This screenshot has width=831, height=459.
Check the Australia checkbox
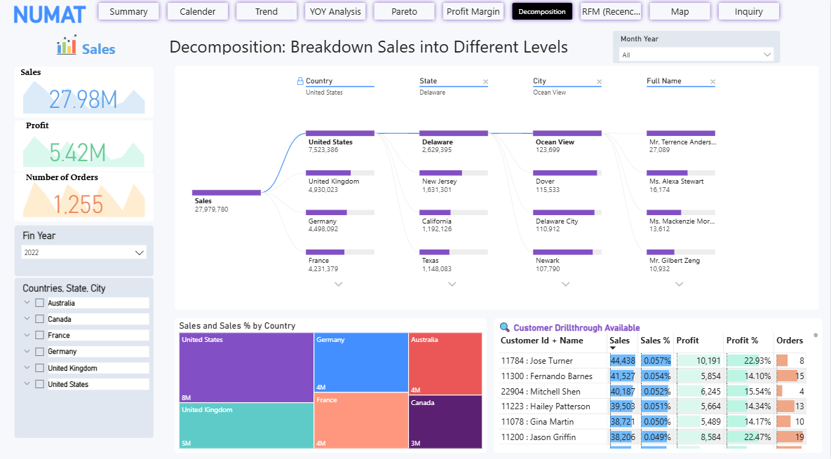39,303
